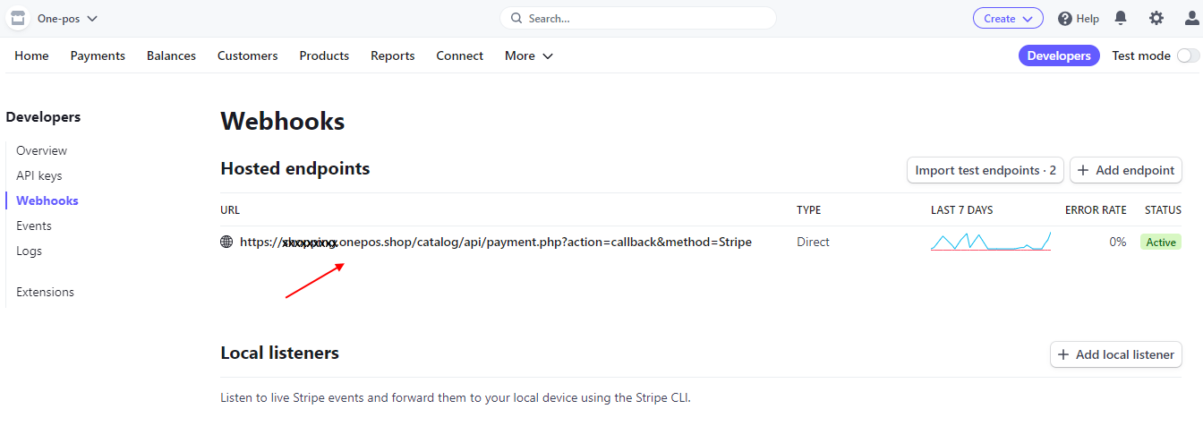Select Events in sidebar
The height and width of the screenshot is (426, 1203).
tap(34, 226)
